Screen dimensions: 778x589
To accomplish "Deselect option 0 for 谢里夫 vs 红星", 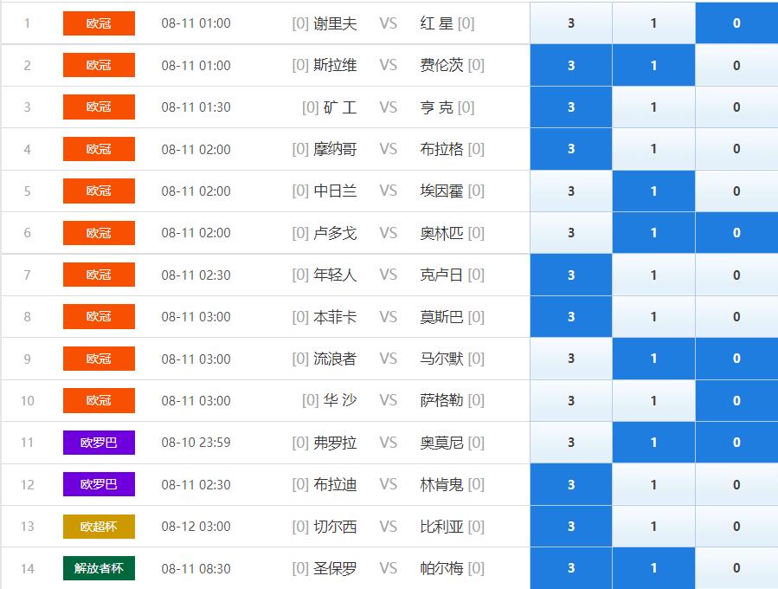I will pyautogui.click(x=736, y=23).
